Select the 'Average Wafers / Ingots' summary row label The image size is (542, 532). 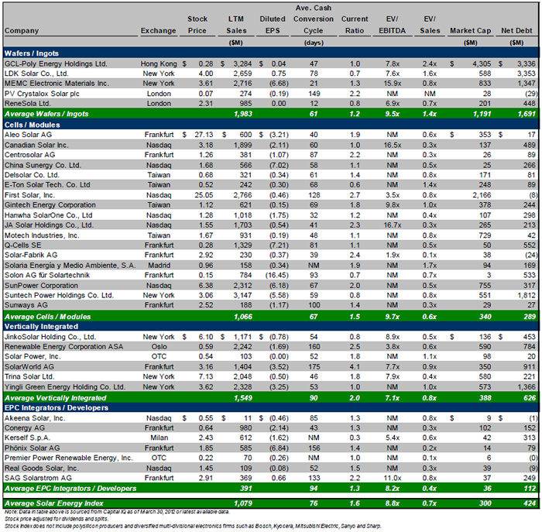(46, 114)
